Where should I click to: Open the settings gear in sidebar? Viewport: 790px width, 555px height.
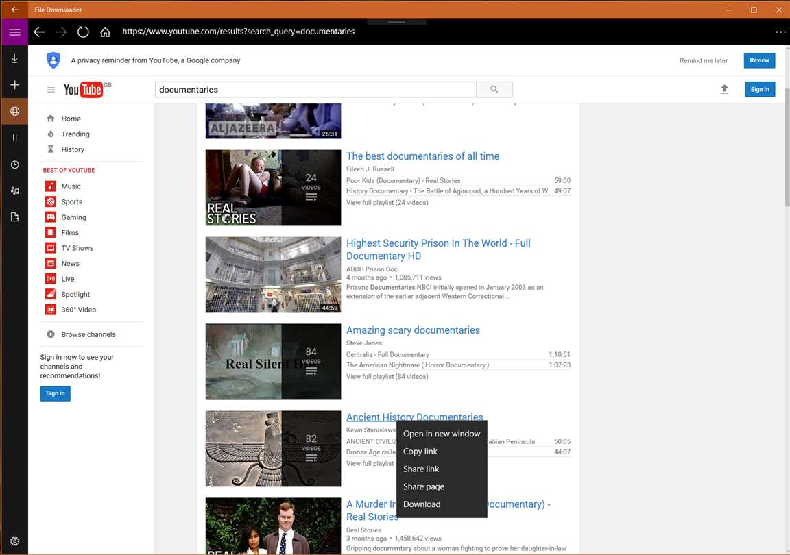click(14, 541)
